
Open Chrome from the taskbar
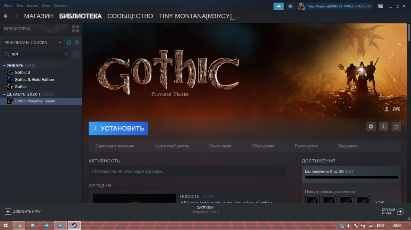click(x=19, y=226)
